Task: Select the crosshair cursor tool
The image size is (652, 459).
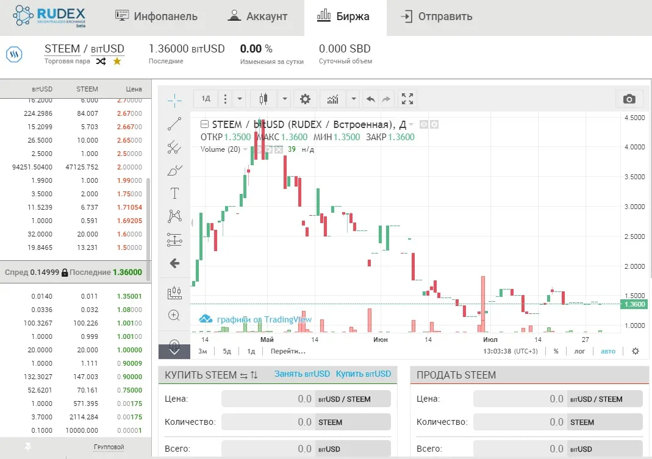Action: (174, 100)
